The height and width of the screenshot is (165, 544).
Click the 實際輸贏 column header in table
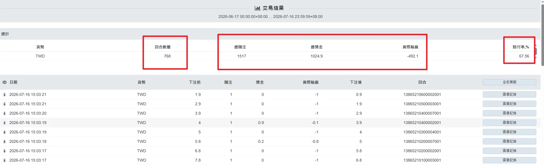[x=311, y=82]
